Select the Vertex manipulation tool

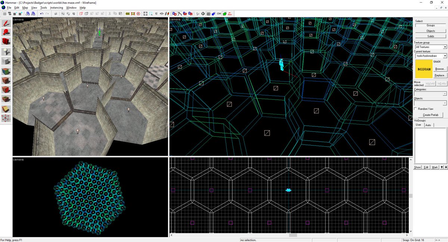tap(6, 118)
